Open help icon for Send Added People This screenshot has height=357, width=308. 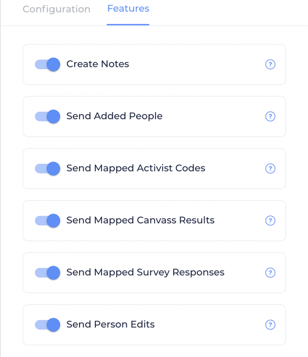(270, 116)
